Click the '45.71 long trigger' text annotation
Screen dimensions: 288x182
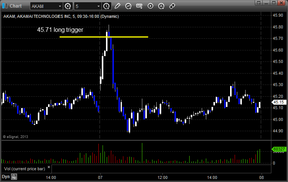pos(60,30)
